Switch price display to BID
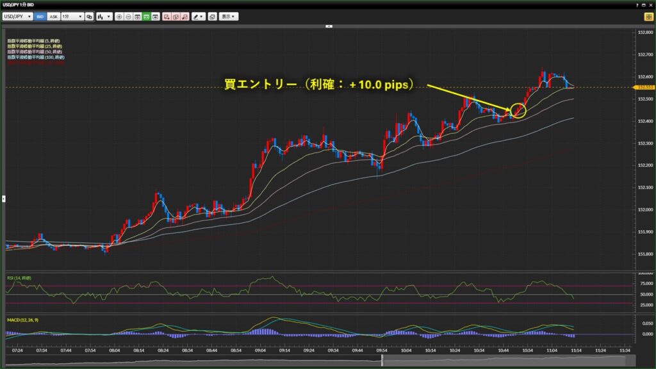 click(x=40, y=16)
